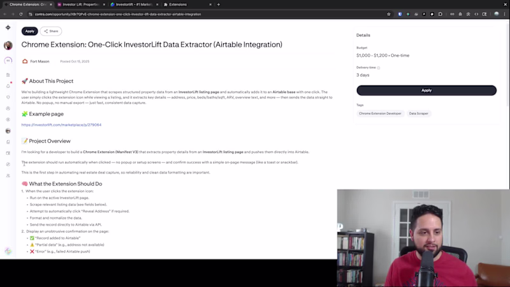Viewport: 510px width, 287px height.
Task: Open the Fort Mason client name
Action: 40,61
